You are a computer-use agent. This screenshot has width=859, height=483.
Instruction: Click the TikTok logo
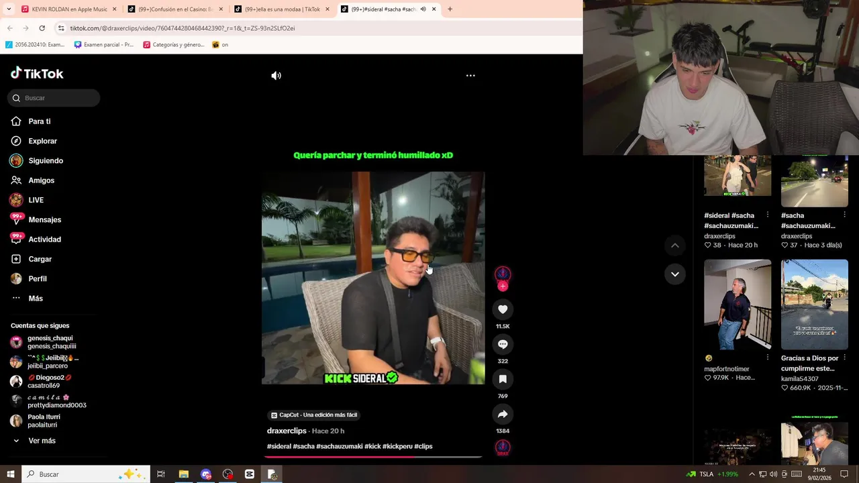pyautogui.click(x=37, y=73)
